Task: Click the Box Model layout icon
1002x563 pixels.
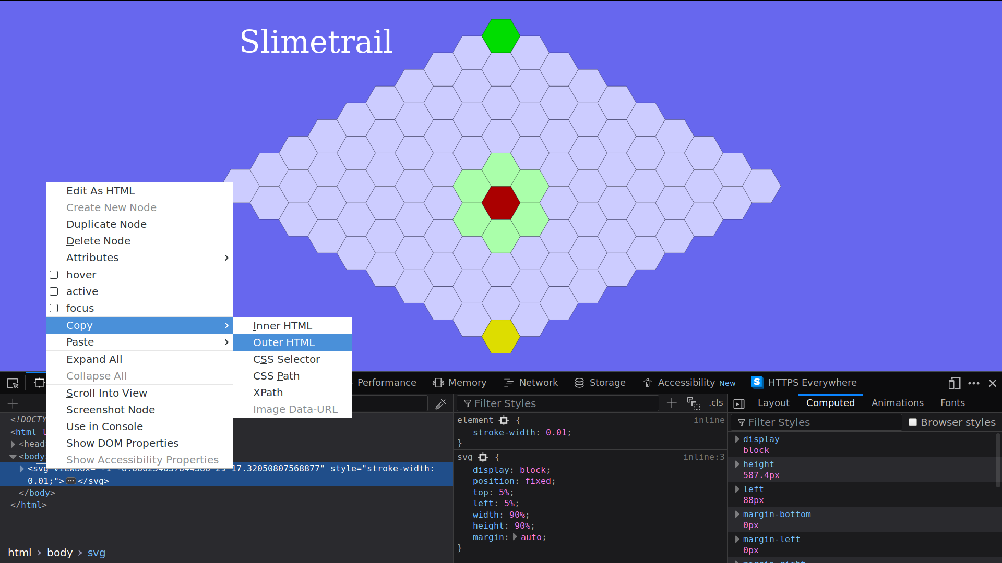Action: [x=739, y=403]
